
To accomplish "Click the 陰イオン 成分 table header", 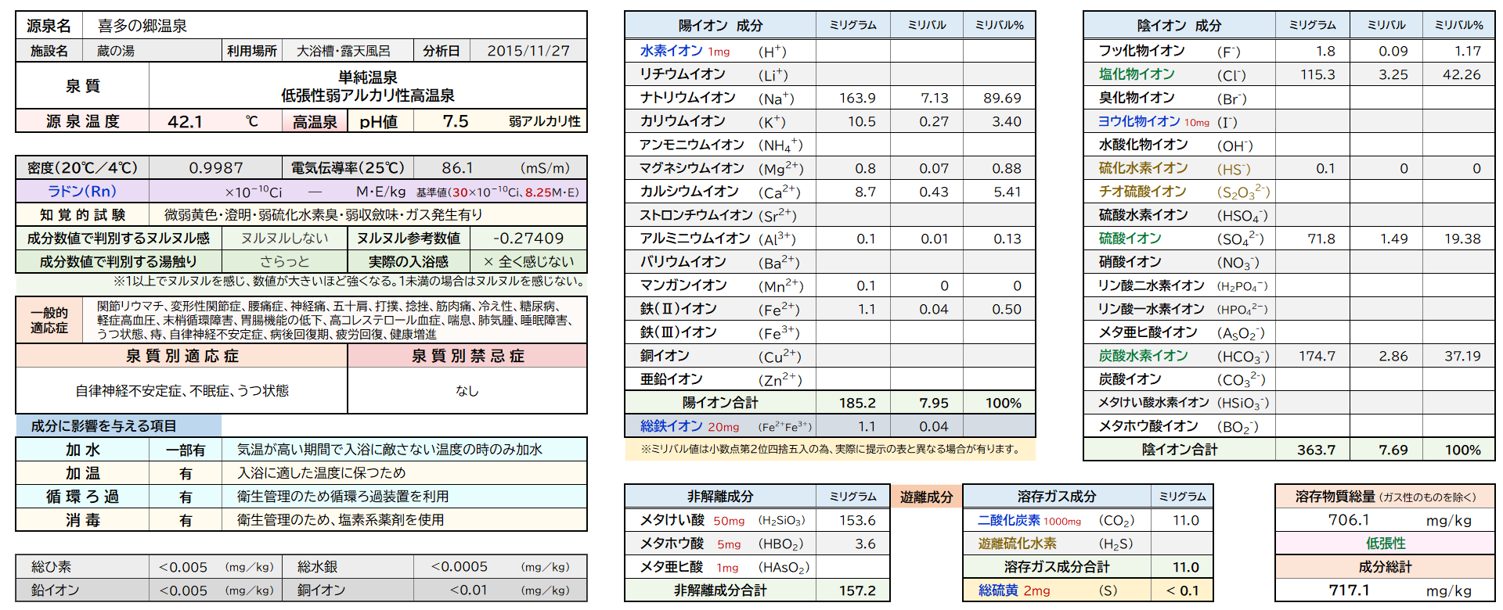I will tap(1179, 25).
